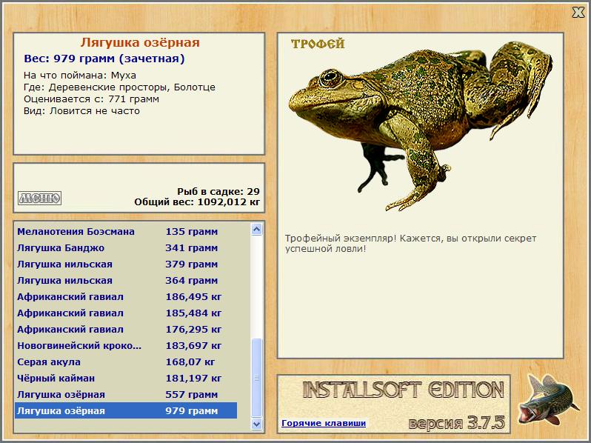Close the trophy window with X
This screenshot has width=591, height=443.
coord(578,13)
